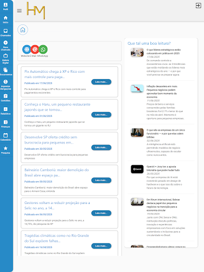Open thumbnail of empresas de um único funcionário

point(137,132)
